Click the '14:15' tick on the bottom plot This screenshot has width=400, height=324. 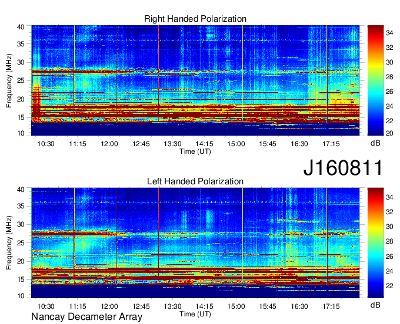[x=204, y=306]
